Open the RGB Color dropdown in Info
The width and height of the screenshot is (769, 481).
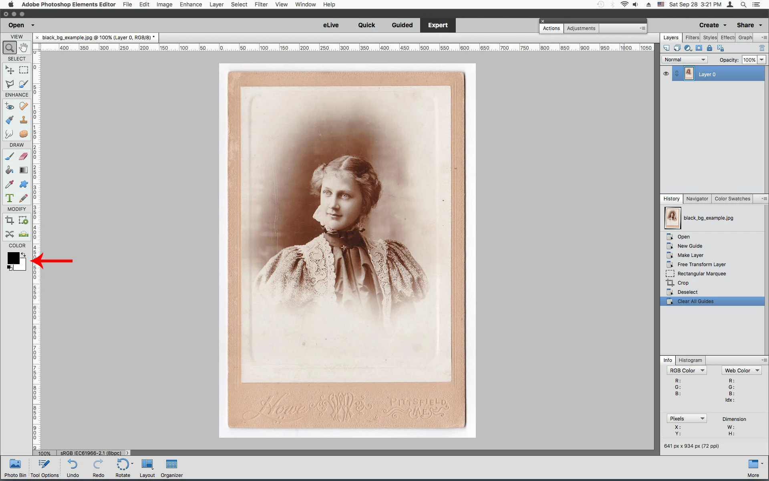pos(686,371)
